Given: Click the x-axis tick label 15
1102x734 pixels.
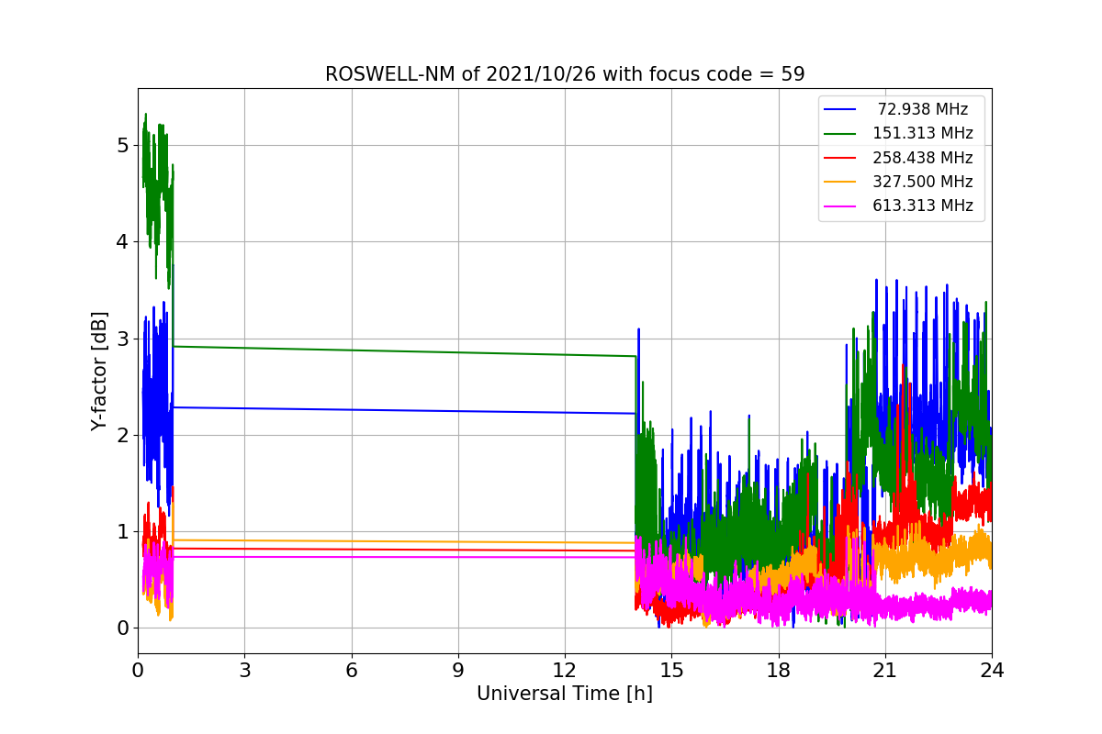Looking at the screenshot, I should point(671,671).
